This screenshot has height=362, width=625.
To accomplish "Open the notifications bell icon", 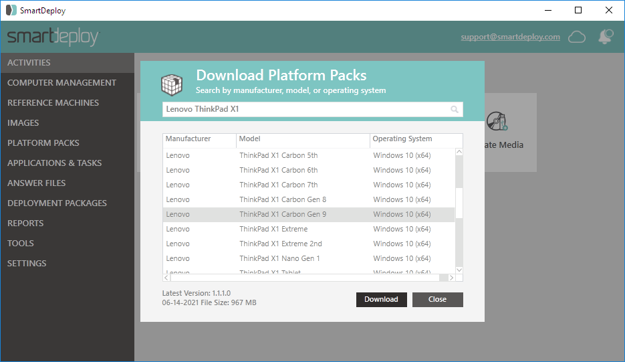I will [606, 37].
